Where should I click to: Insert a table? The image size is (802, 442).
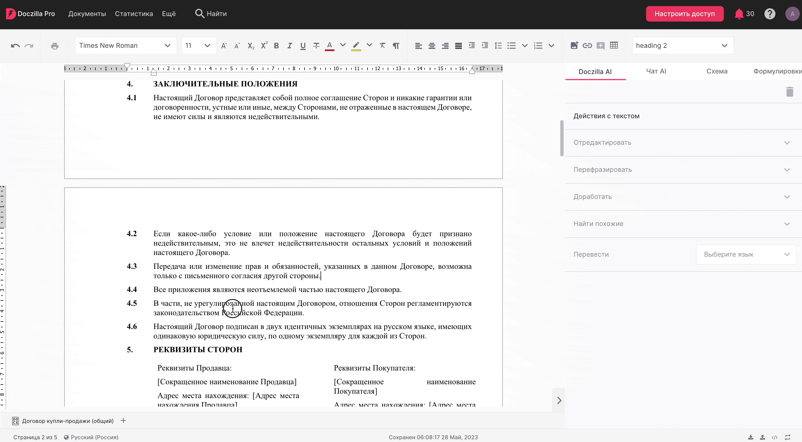click(x=614, y=45)
